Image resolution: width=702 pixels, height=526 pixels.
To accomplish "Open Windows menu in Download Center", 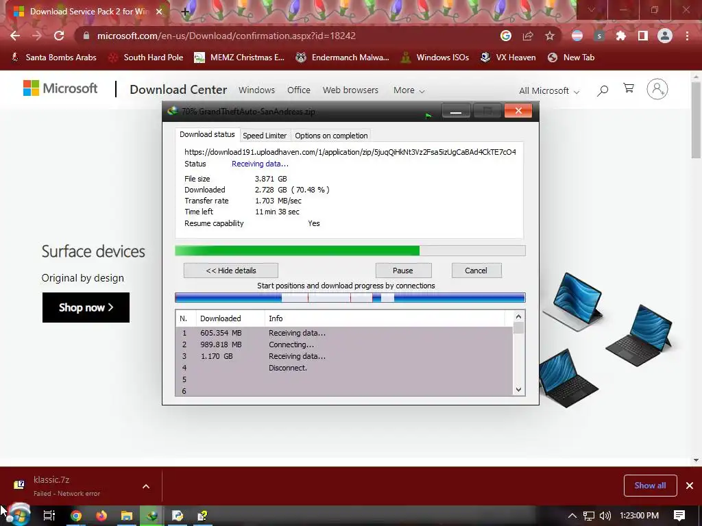I will pos(256,90).
